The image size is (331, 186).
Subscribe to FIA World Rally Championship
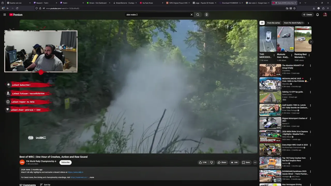[65, 162]
